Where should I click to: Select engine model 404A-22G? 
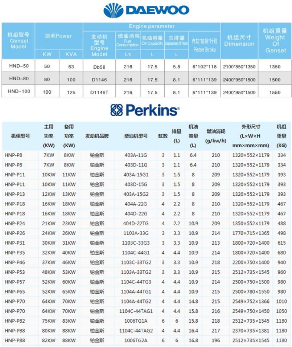tap(136, 204)
